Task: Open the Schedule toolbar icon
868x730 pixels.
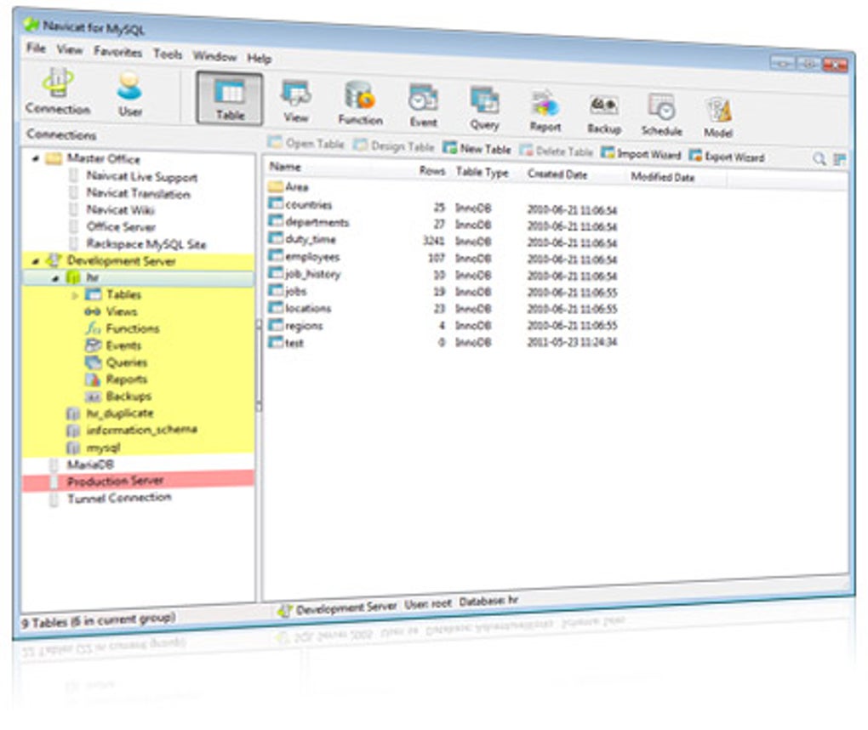Action: pos(661,115)
